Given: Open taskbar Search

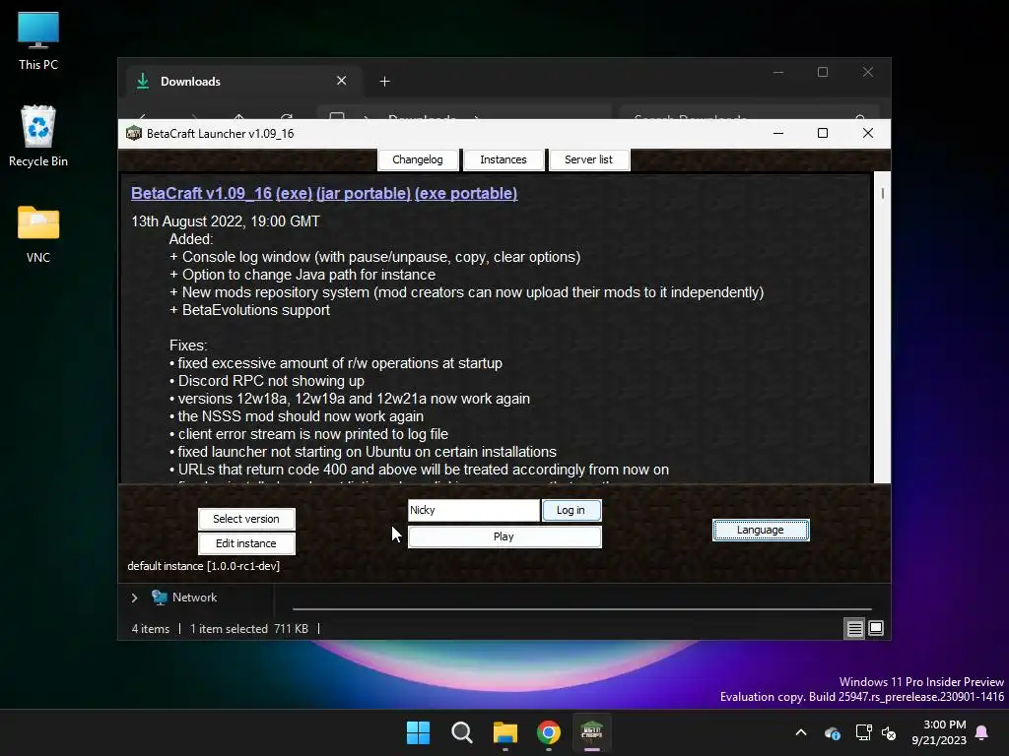Looking at the screenshot, I should (462, 732).
